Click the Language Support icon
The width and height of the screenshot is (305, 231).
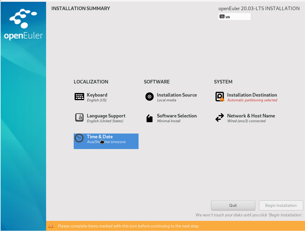coord(79,117)
